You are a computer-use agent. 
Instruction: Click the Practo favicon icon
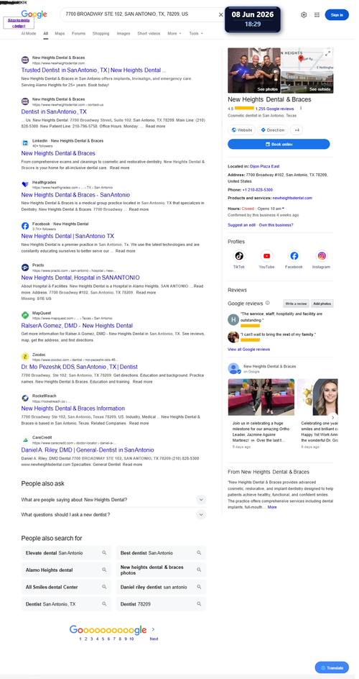(25, 267)
